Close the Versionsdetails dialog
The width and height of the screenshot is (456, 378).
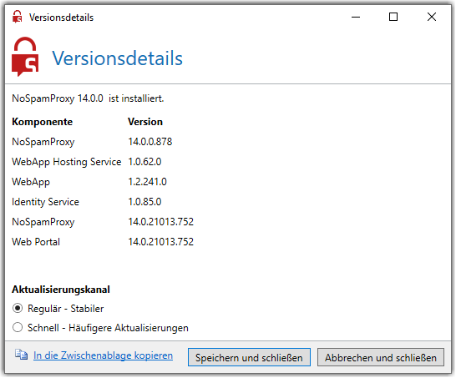[x=432, y=18]
